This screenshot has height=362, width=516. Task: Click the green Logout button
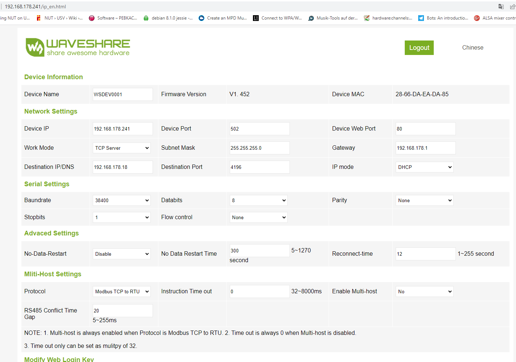(419, 48)
